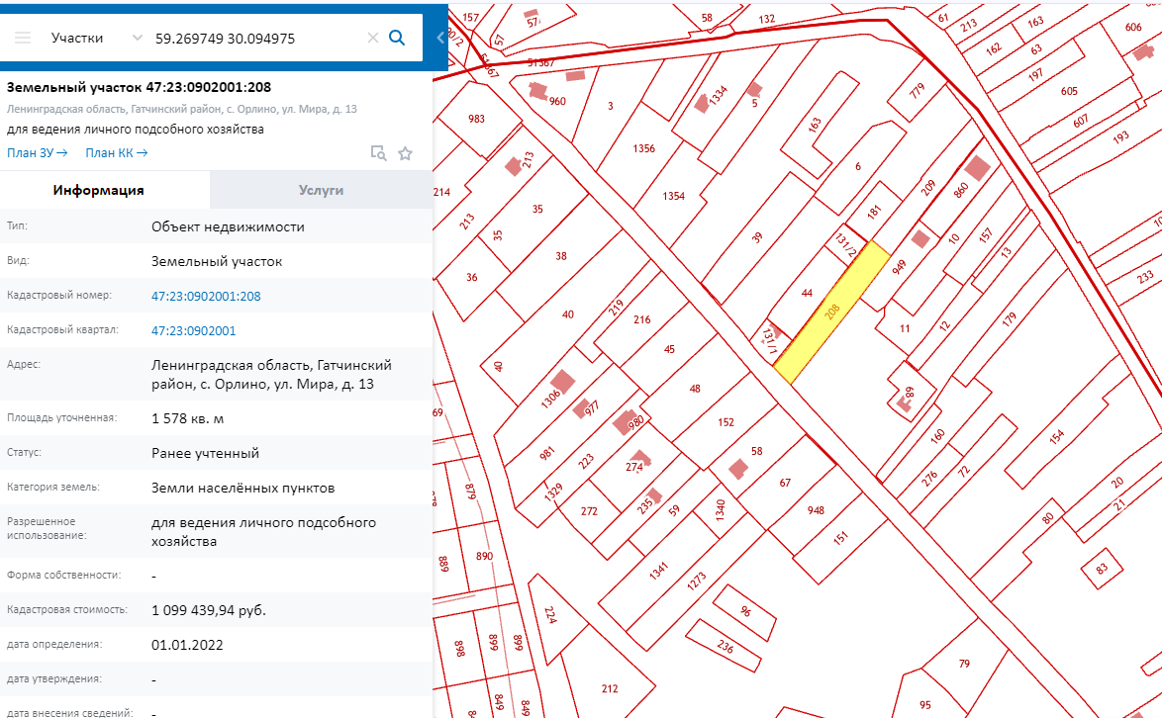
Task: Click the area value 1 578 кв. м
Action: [x=187, y=419]
